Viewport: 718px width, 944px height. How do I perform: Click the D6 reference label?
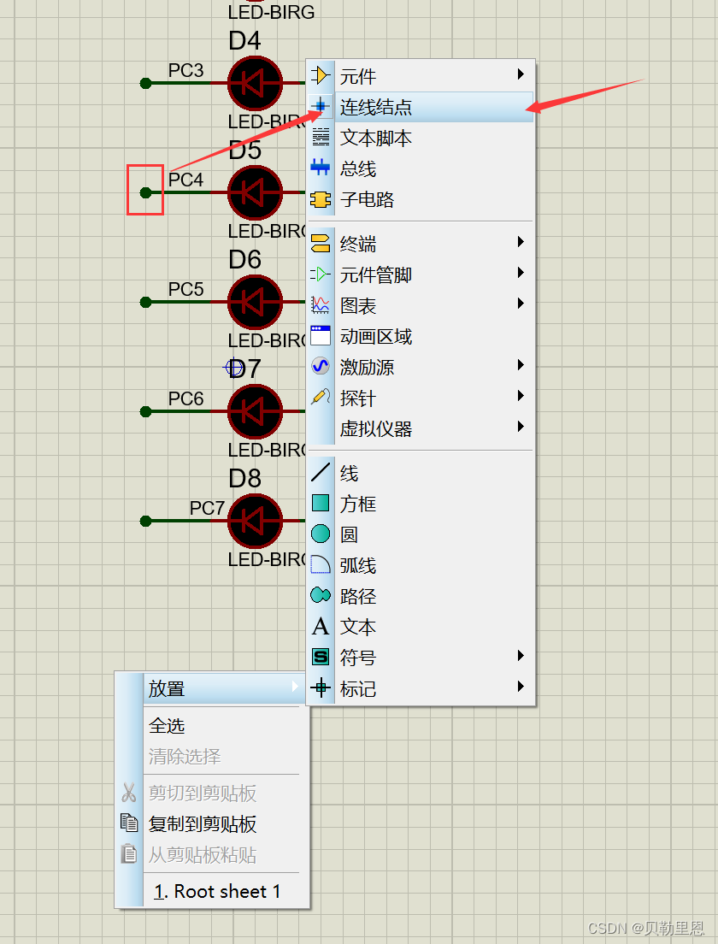point(245,260)
